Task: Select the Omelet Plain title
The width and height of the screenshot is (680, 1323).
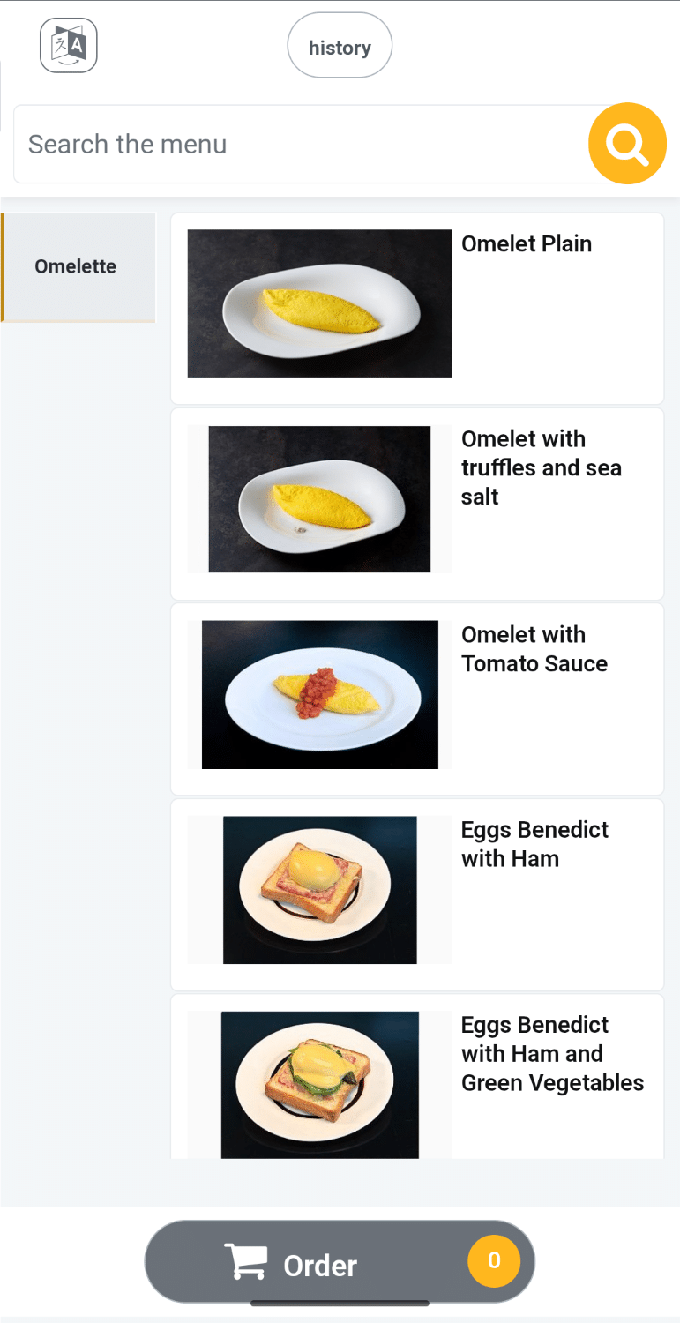Action: point(527,244)
